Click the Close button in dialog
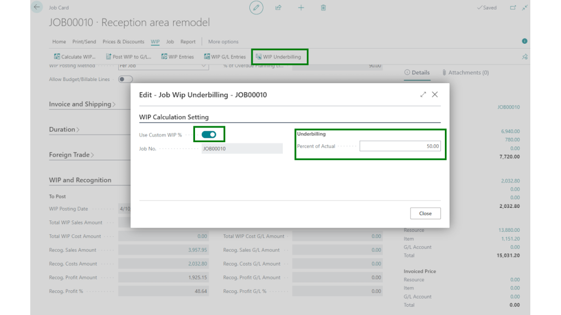 pyautogui.click(x=425, y=213)
